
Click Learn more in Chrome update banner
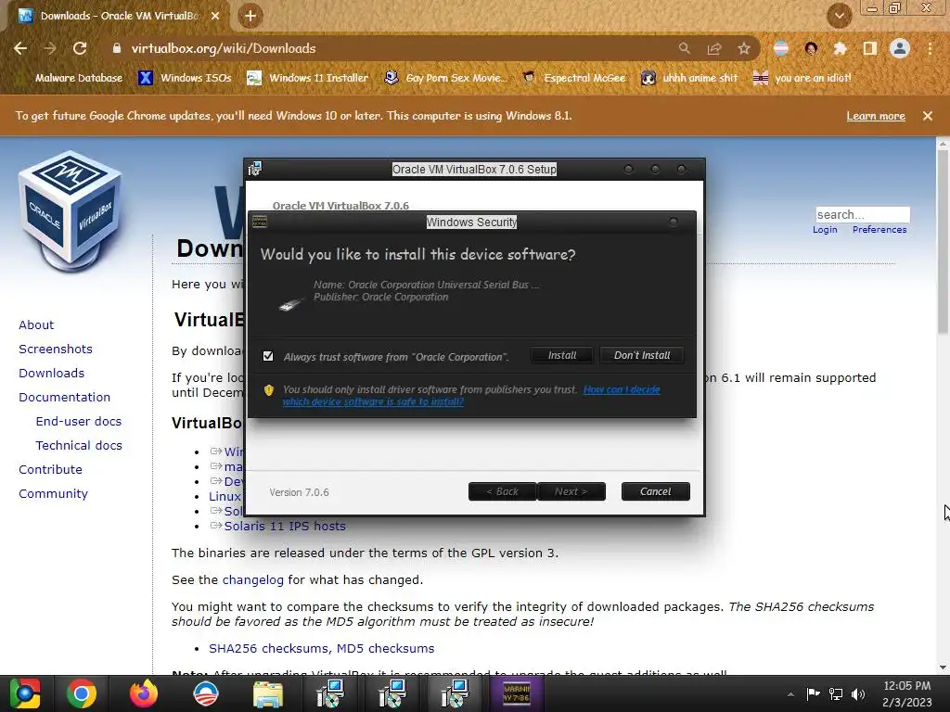pyautogui.click(x=876, y=116)
